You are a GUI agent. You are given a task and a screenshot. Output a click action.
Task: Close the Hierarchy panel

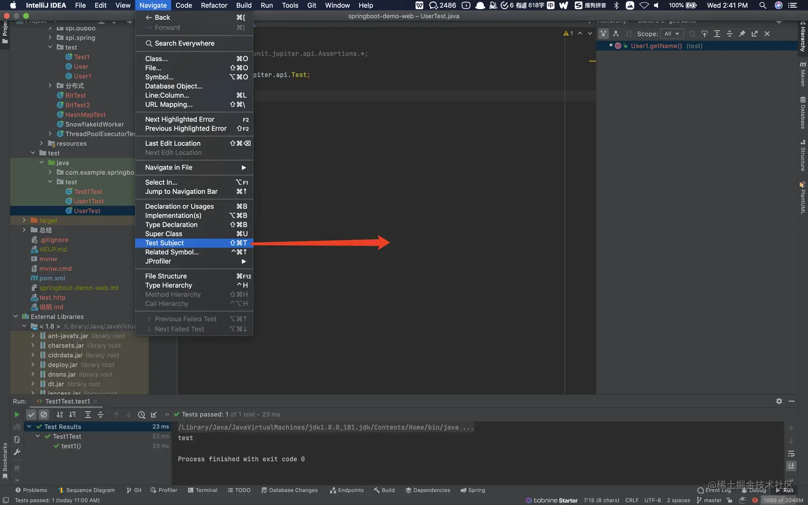click(767, 34)
